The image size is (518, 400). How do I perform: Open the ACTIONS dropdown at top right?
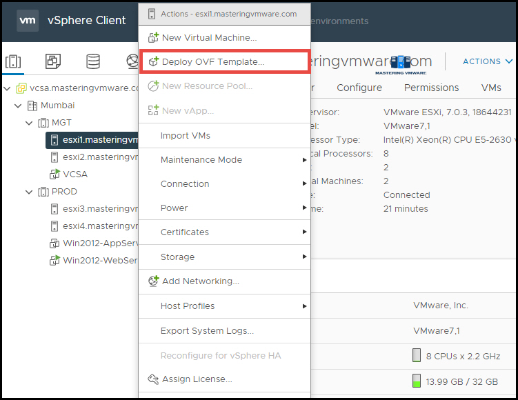[488, 61]
